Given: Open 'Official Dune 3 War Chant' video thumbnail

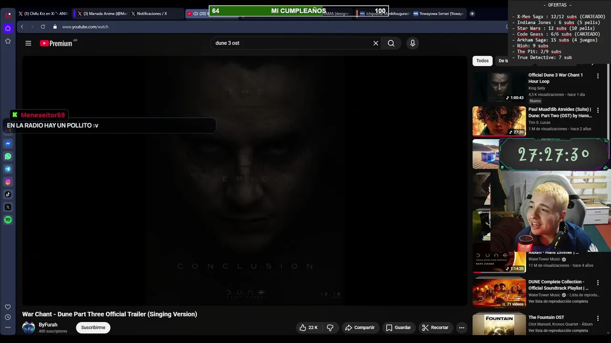Looking at the screenshot, I should tap(499, 87).
